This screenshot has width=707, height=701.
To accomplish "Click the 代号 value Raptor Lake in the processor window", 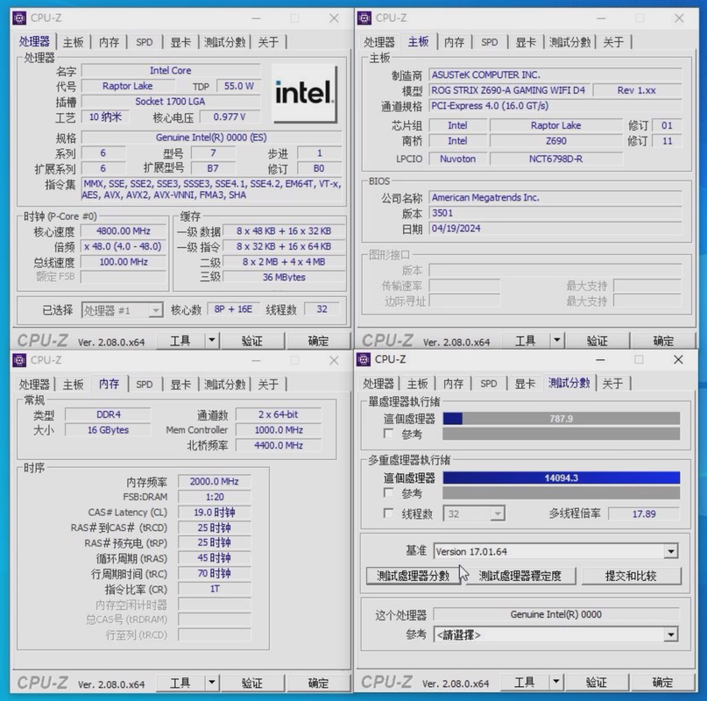I will tap(127, 86).
